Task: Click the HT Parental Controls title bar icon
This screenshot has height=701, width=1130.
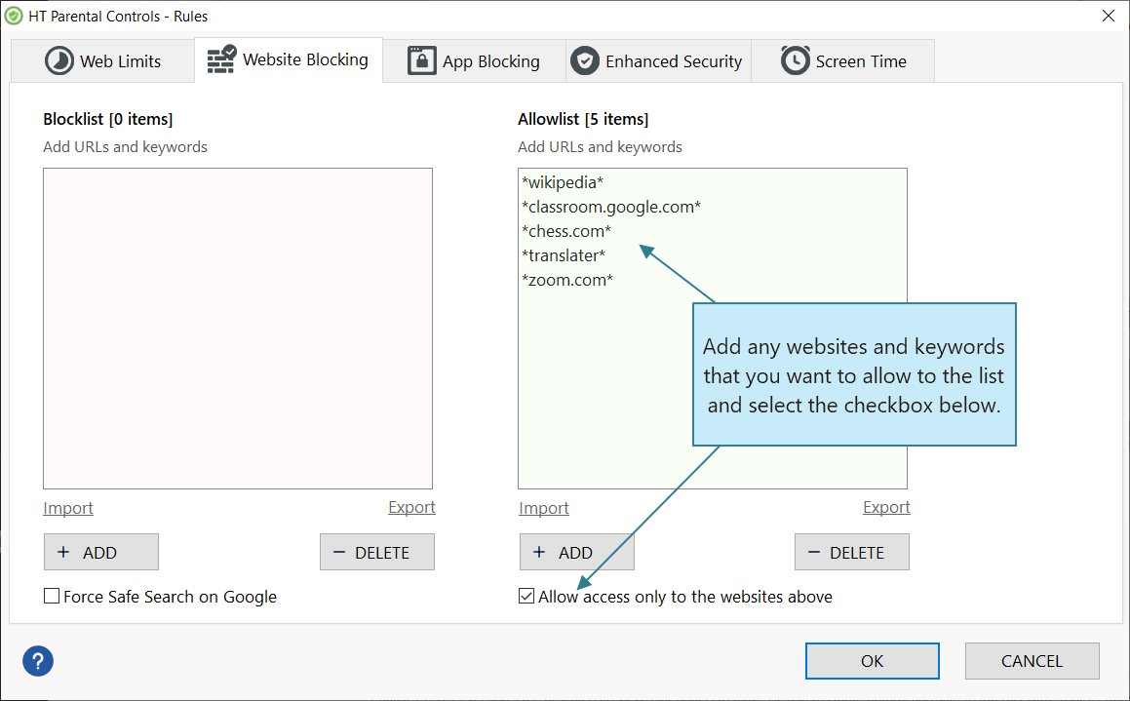Action: 14,16
